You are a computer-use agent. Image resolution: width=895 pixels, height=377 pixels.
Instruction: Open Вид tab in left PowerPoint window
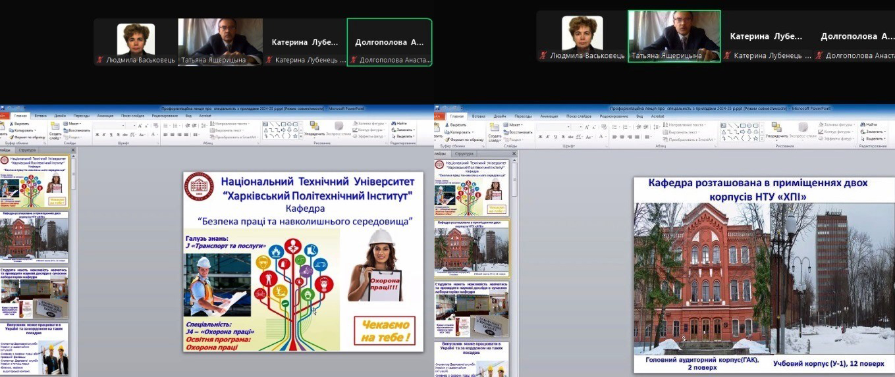188,116
